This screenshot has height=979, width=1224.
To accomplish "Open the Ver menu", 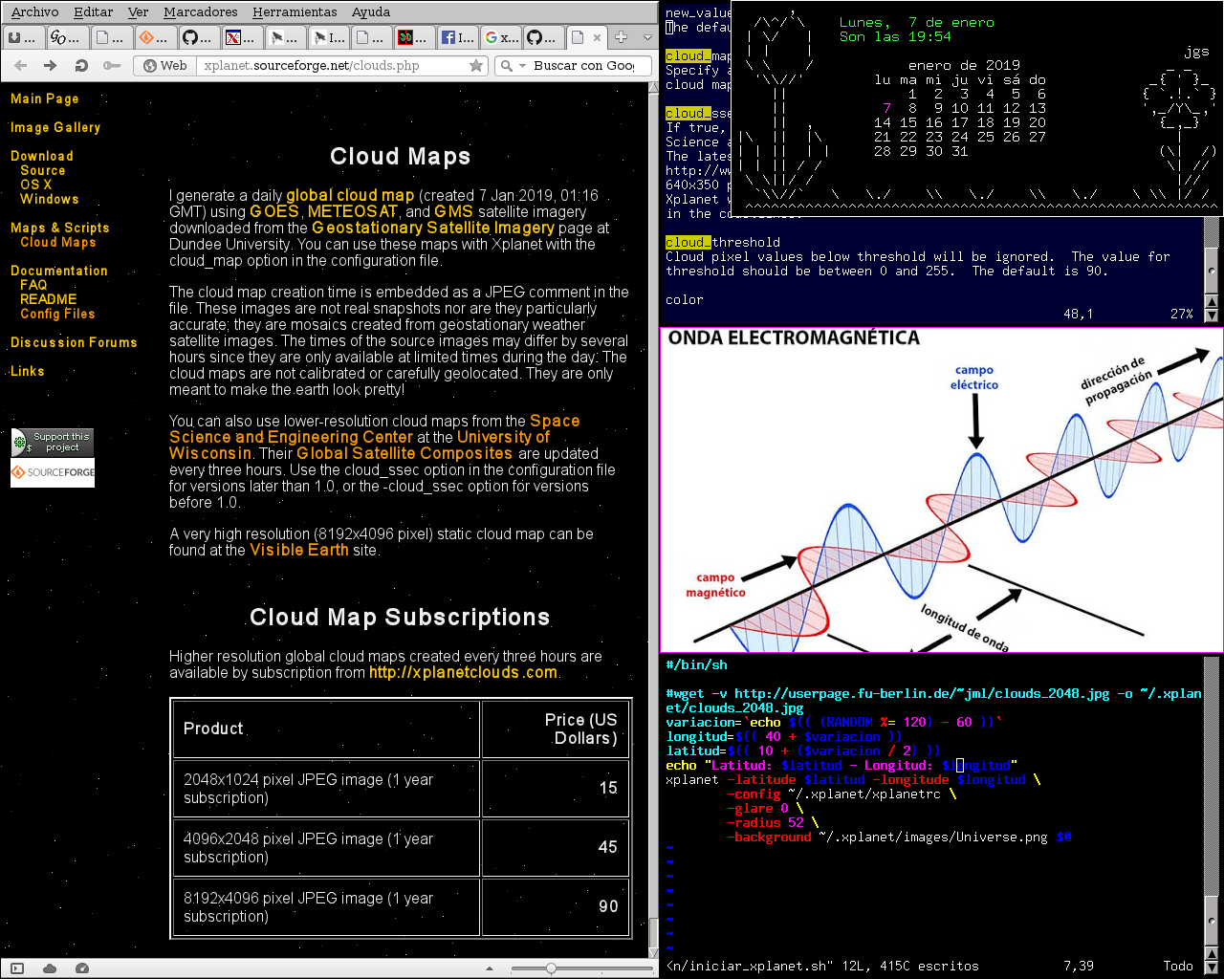I will pyautogui.click(x=138, y=11).
